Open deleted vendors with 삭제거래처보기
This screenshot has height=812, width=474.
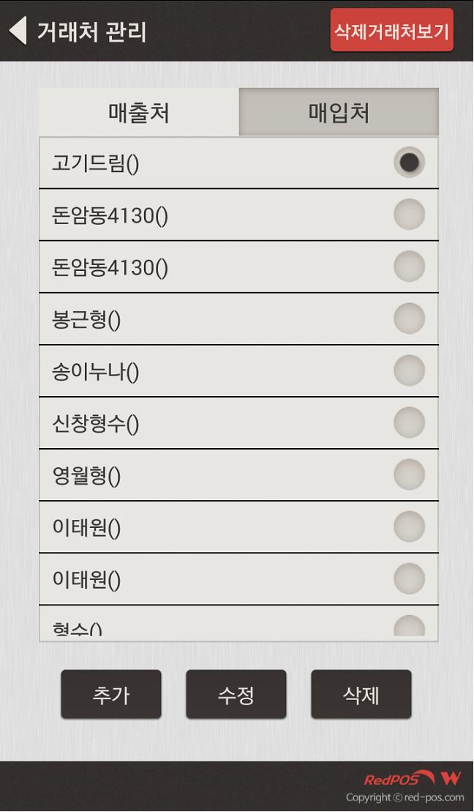point(391,31)
